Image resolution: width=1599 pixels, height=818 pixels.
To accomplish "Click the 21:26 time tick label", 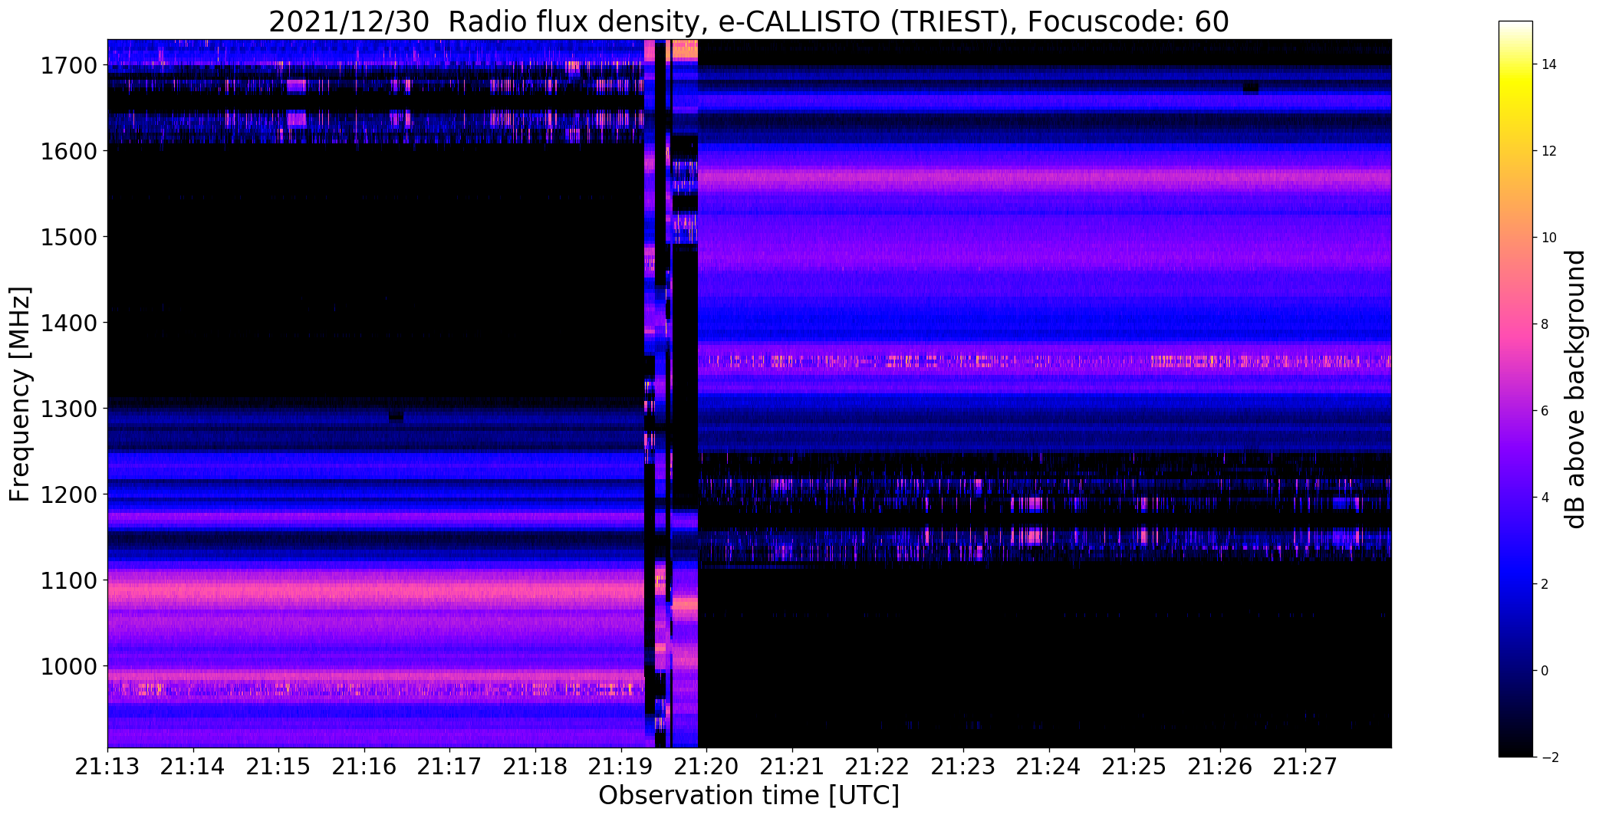I will [x=1220, y=767].
